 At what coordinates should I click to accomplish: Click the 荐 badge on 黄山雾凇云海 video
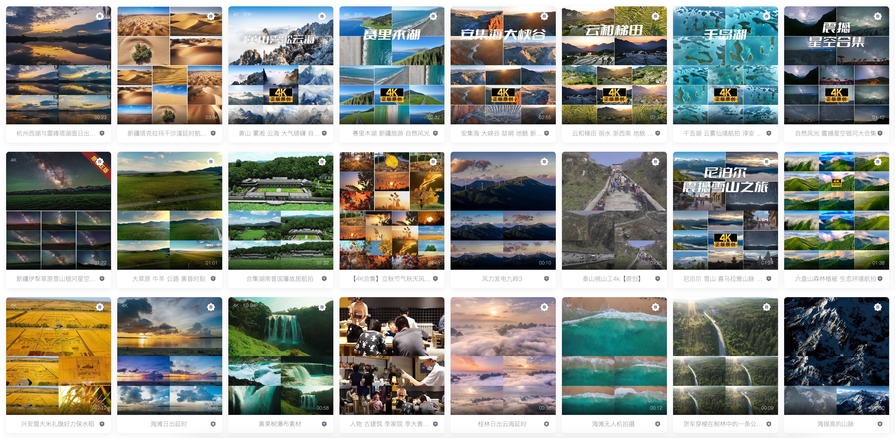click(322, 16)
